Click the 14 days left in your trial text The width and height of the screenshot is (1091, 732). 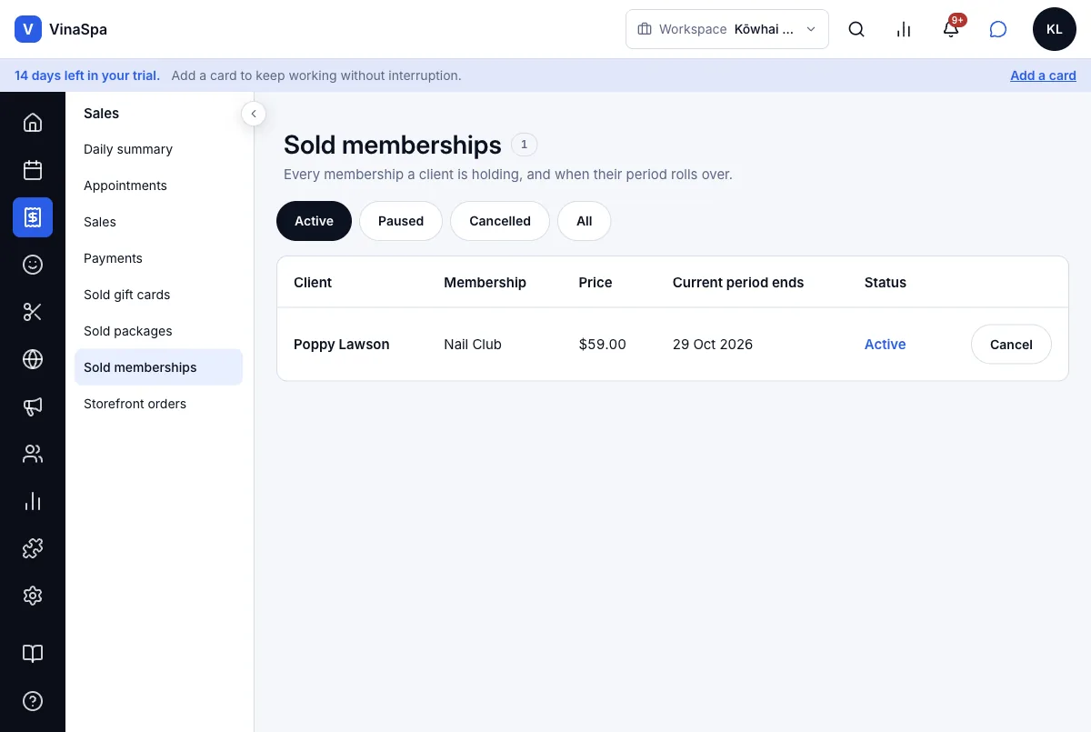pos(87,75)
